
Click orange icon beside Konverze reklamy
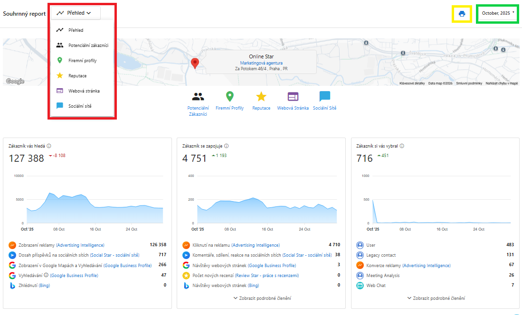tap(360, 266)
